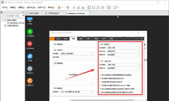Image resolution: width=169 pixels, height=101 pixels.
Task: Select the 此电脑 desktop icon
Action: click(x=30, y=21)
